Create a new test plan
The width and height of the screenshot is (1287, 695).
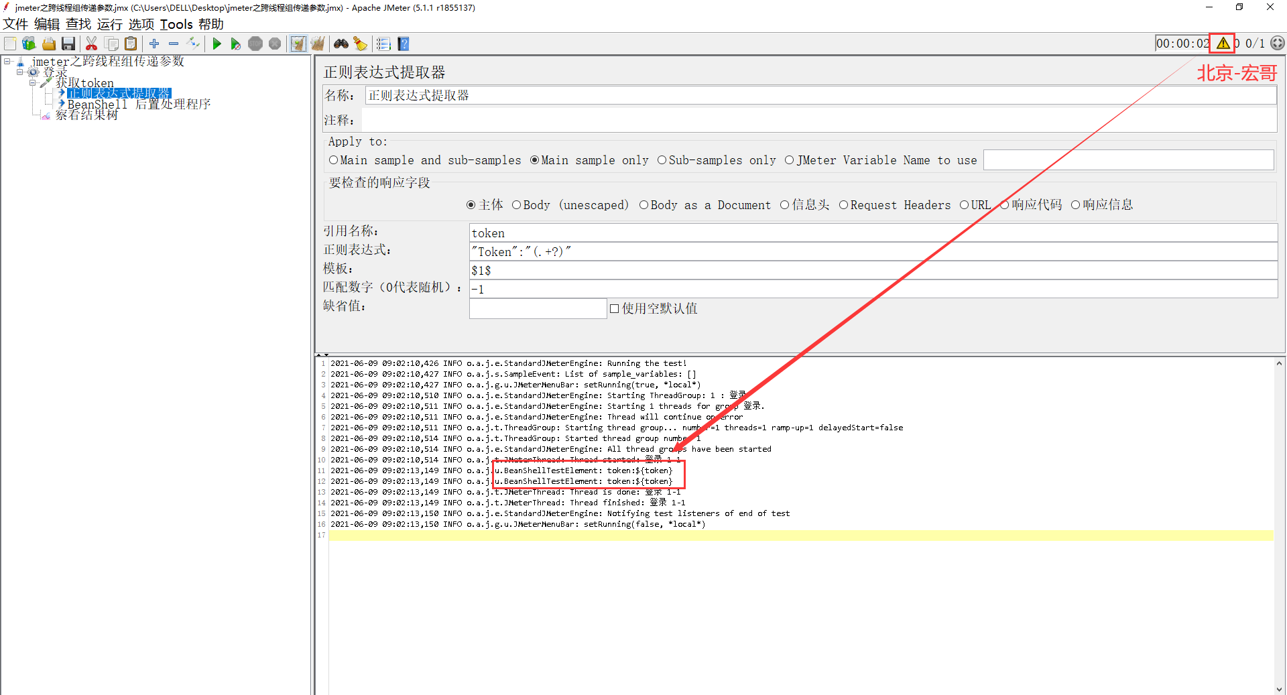pyautogui.click(x=11, y=44)
